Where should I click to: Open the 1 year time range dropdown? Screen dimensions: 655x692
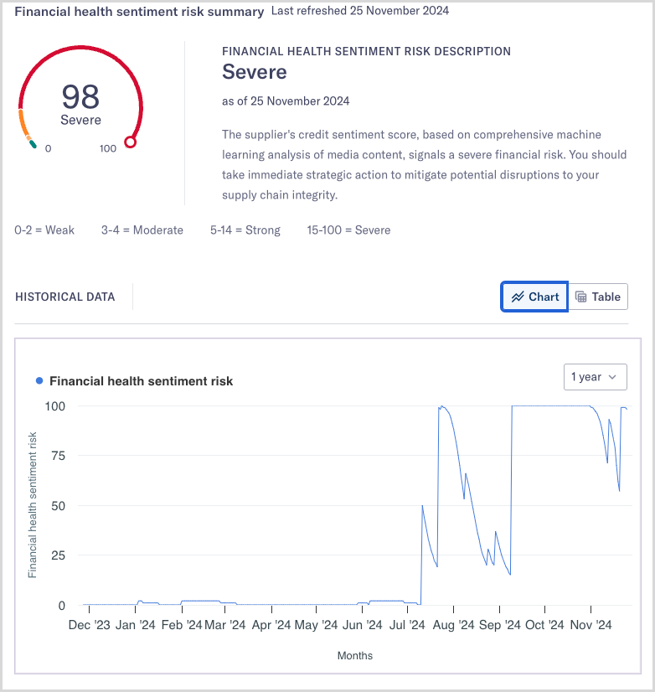coord(595,377)
